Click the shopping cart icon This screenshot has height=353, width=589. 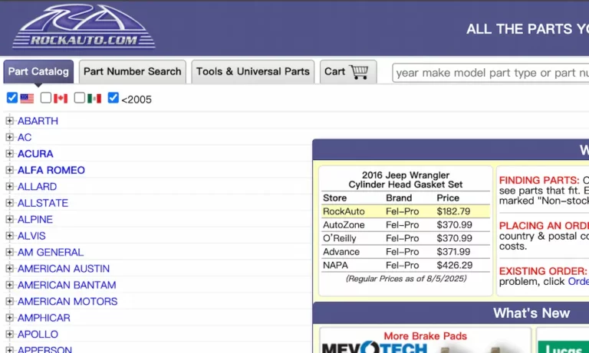[359, 72]
